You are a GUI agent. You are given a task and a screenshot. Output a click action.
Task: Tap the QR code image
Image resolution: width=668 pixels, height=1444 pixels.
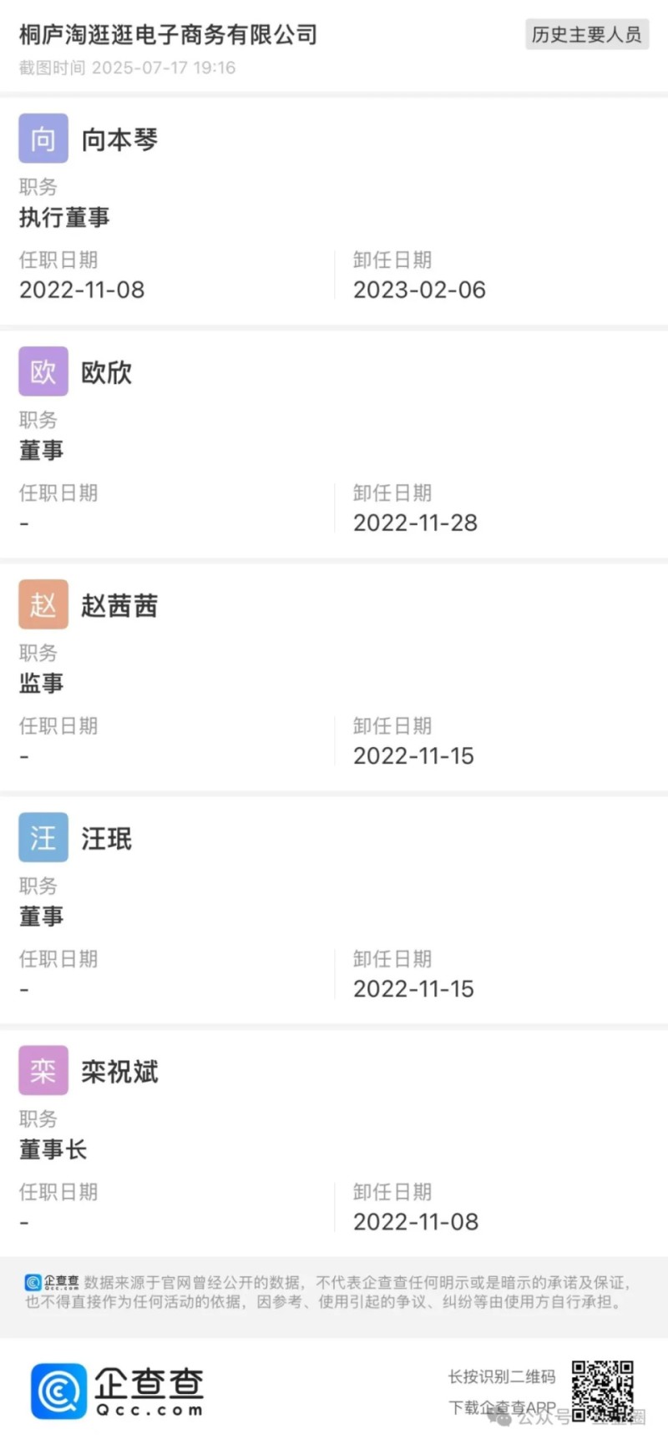(602, 1391)
